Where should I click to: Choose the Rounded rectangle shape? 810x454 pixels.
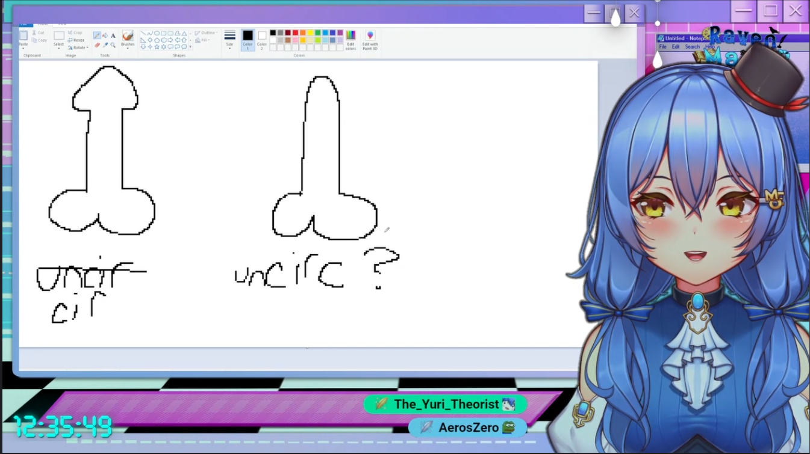[x=170, y=34]
